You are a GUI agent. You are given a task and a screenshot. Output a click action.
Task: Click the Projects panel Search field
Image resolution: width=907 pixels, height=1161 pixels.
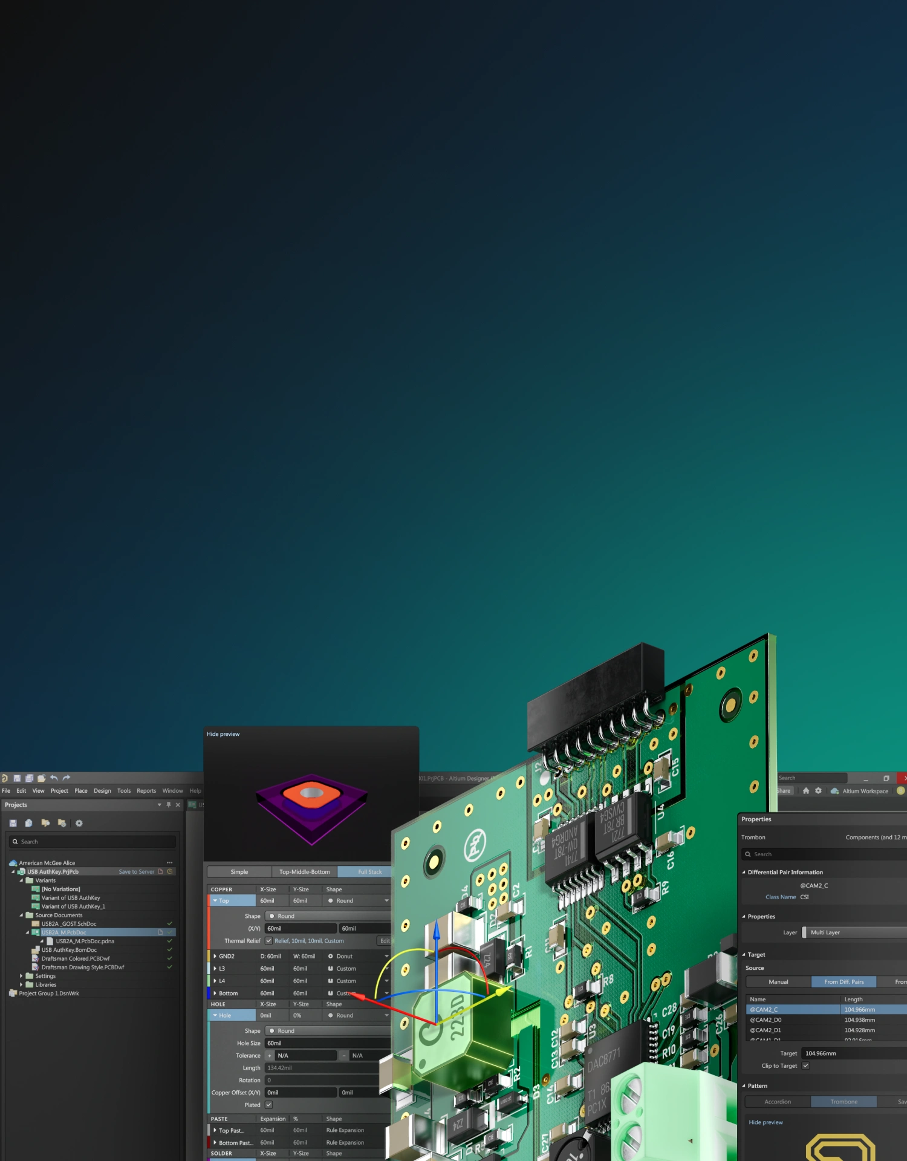tap(93, 842)
